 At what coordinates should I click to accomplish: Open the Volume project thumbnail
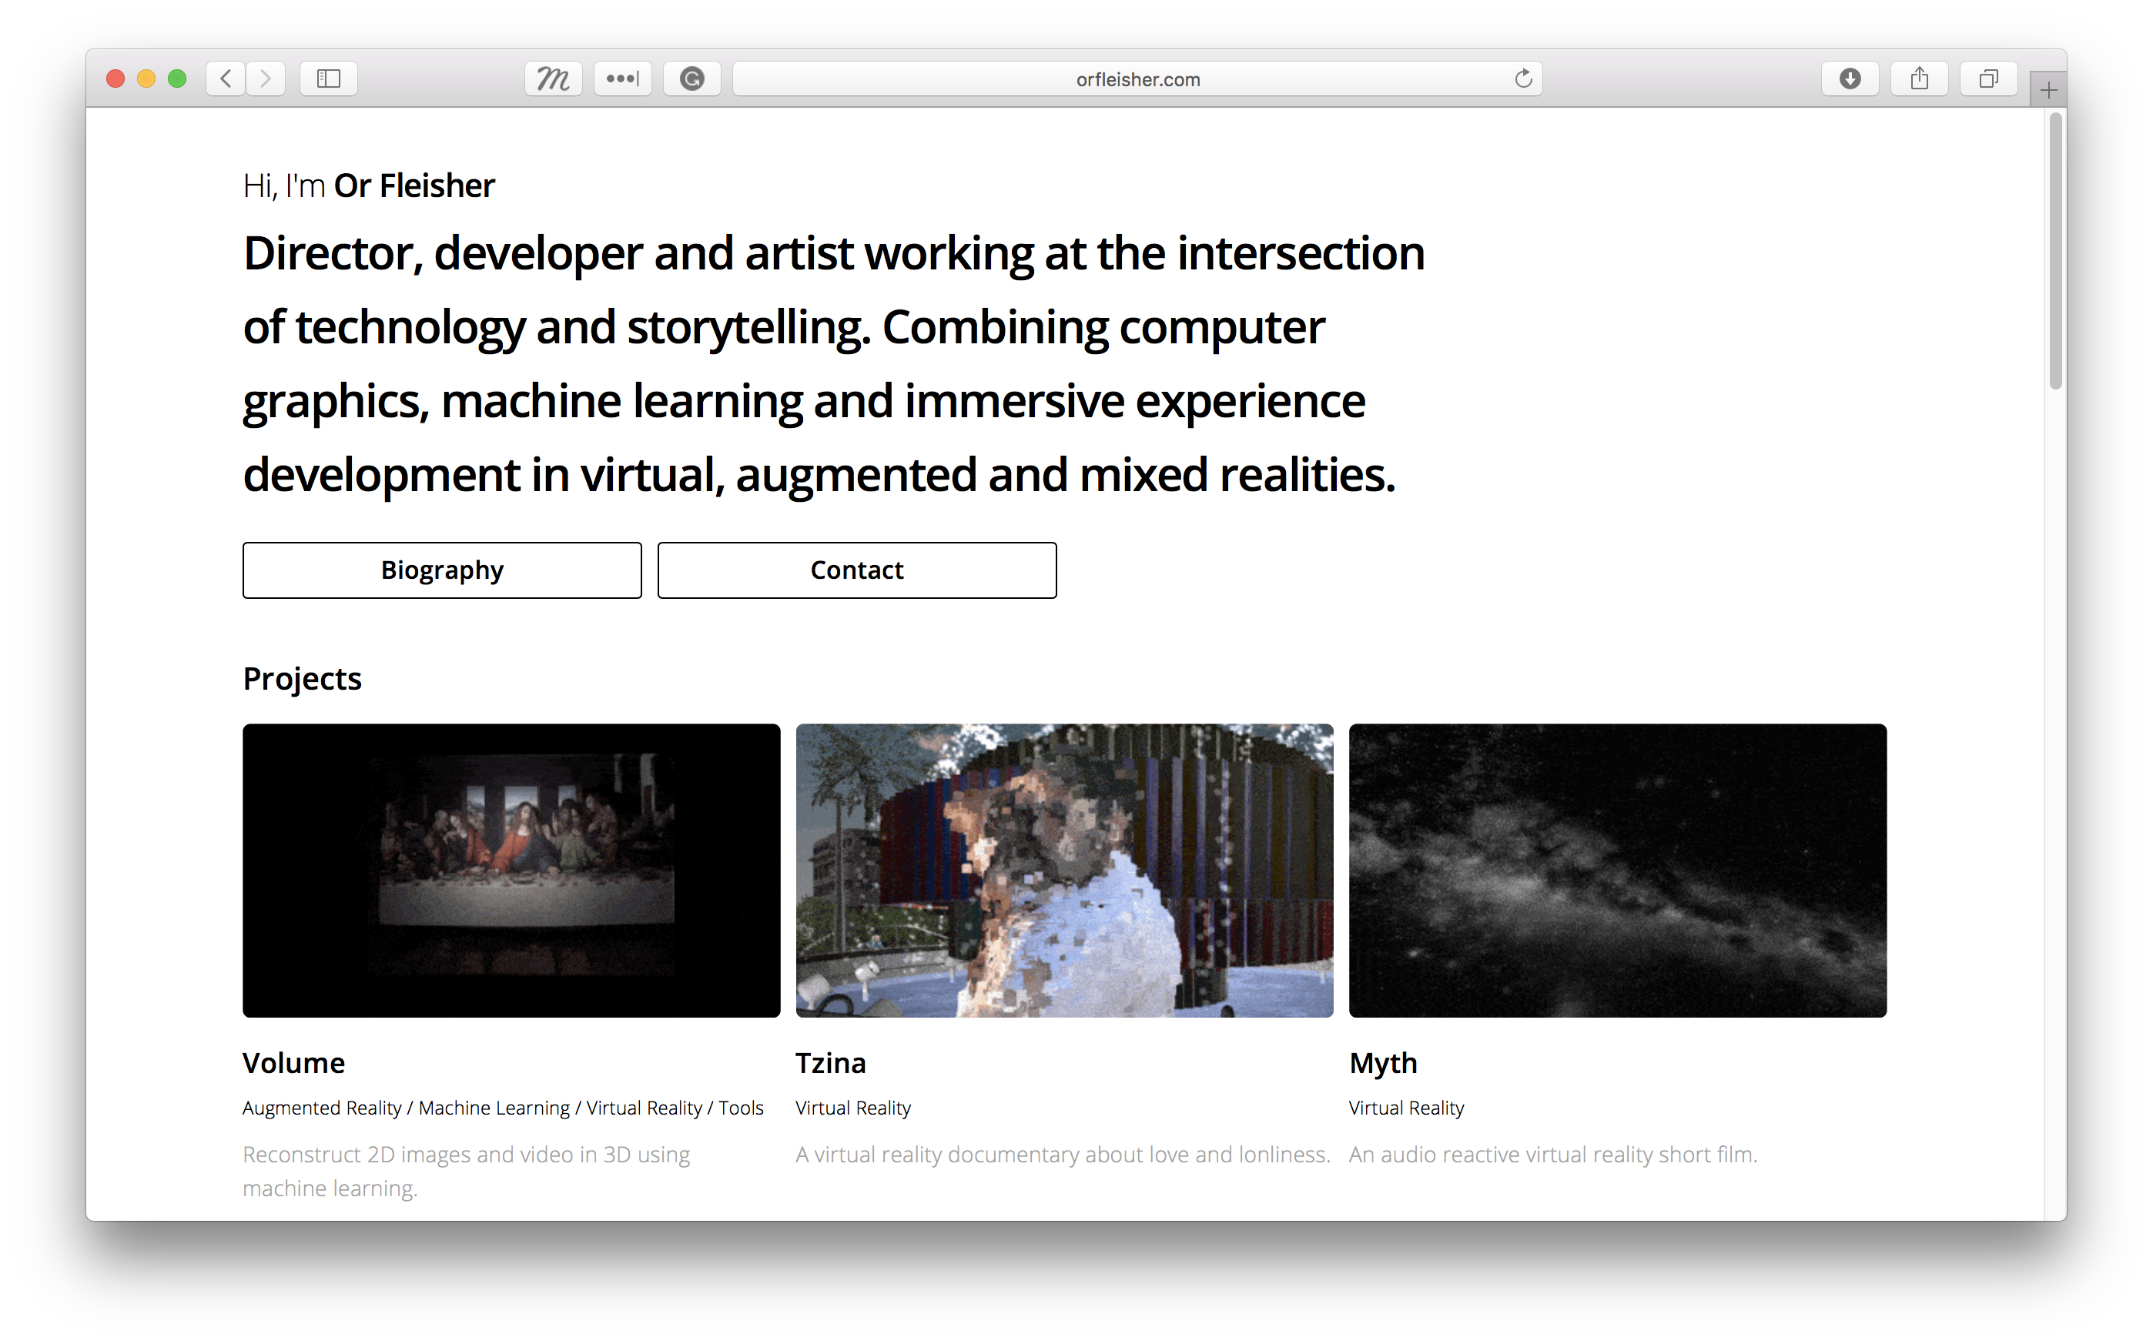(x=511, y=871)
